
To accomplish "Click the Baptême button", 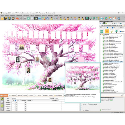I will (8, 104).
